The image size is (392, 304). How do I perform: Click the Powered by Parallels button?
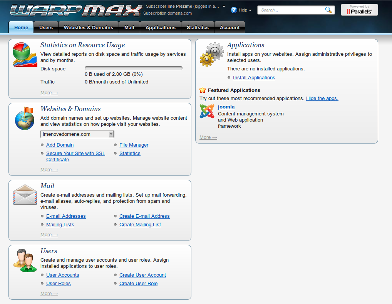coord(359,10)
